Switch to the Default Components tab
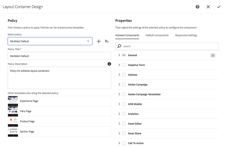 click(157, 35)
